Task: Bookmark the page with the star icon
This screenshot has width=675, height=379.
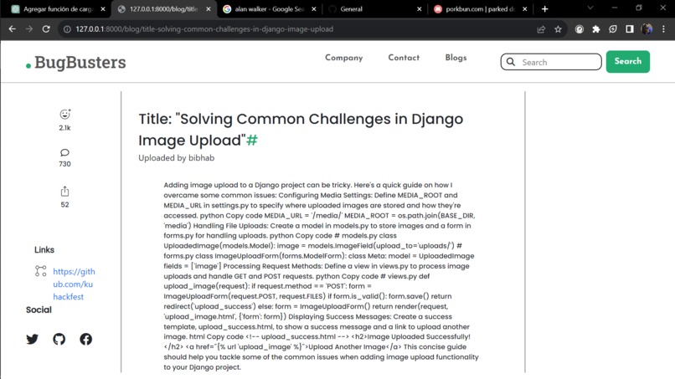Action: click(558, 29)
